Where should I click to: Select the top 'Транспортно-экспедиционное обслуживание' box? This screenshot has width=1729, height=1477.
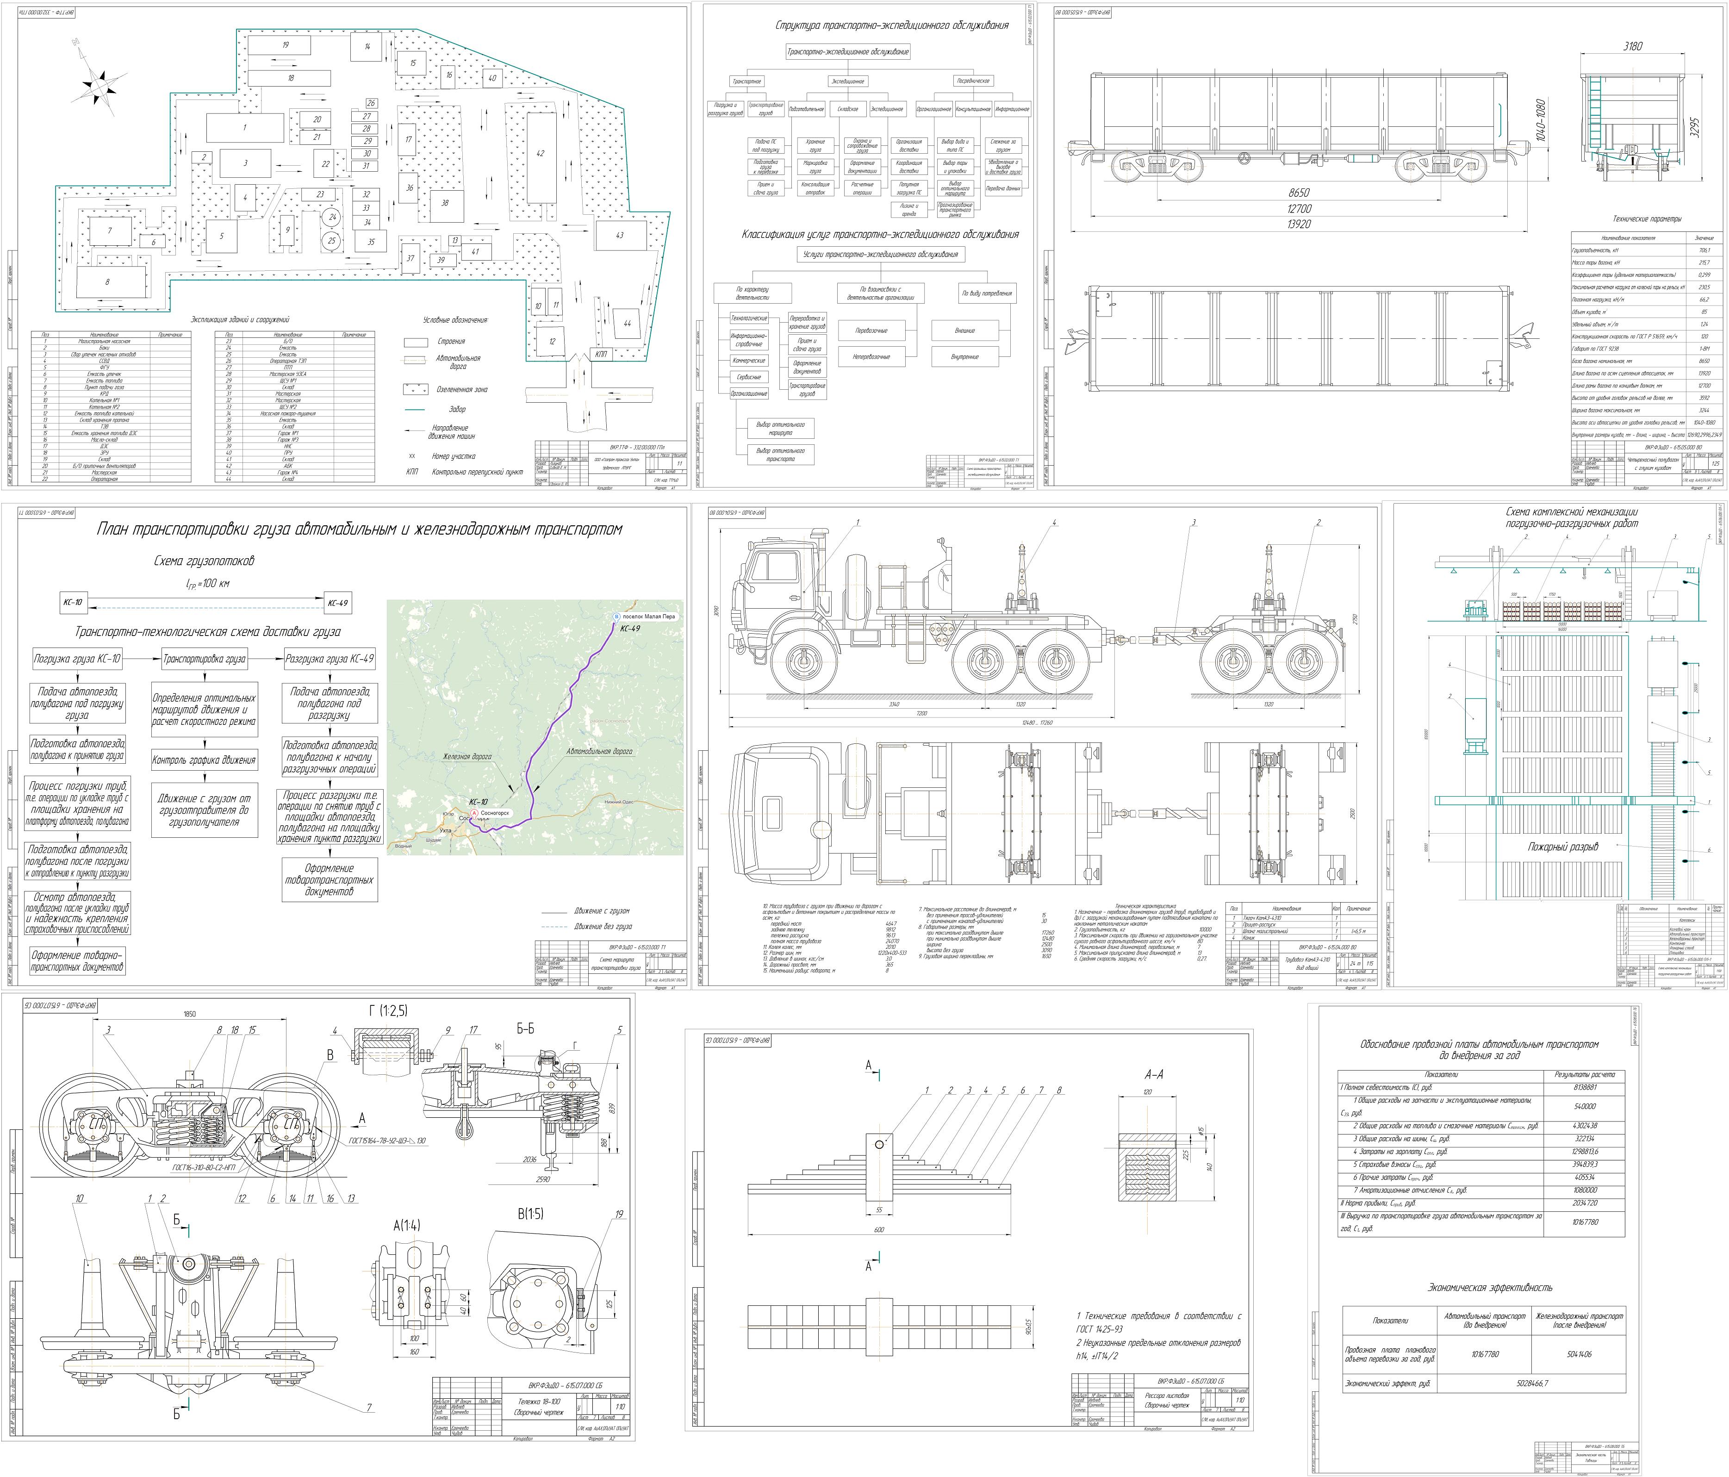pos(848,52)
